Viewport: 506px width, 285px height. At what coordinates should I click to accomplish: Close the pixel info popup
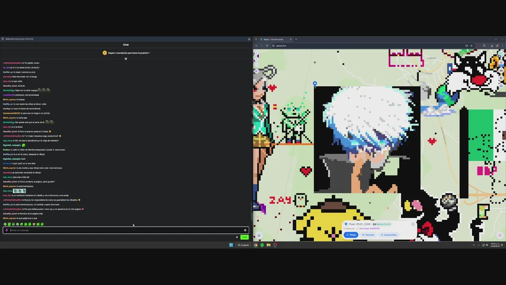point(413,224)
